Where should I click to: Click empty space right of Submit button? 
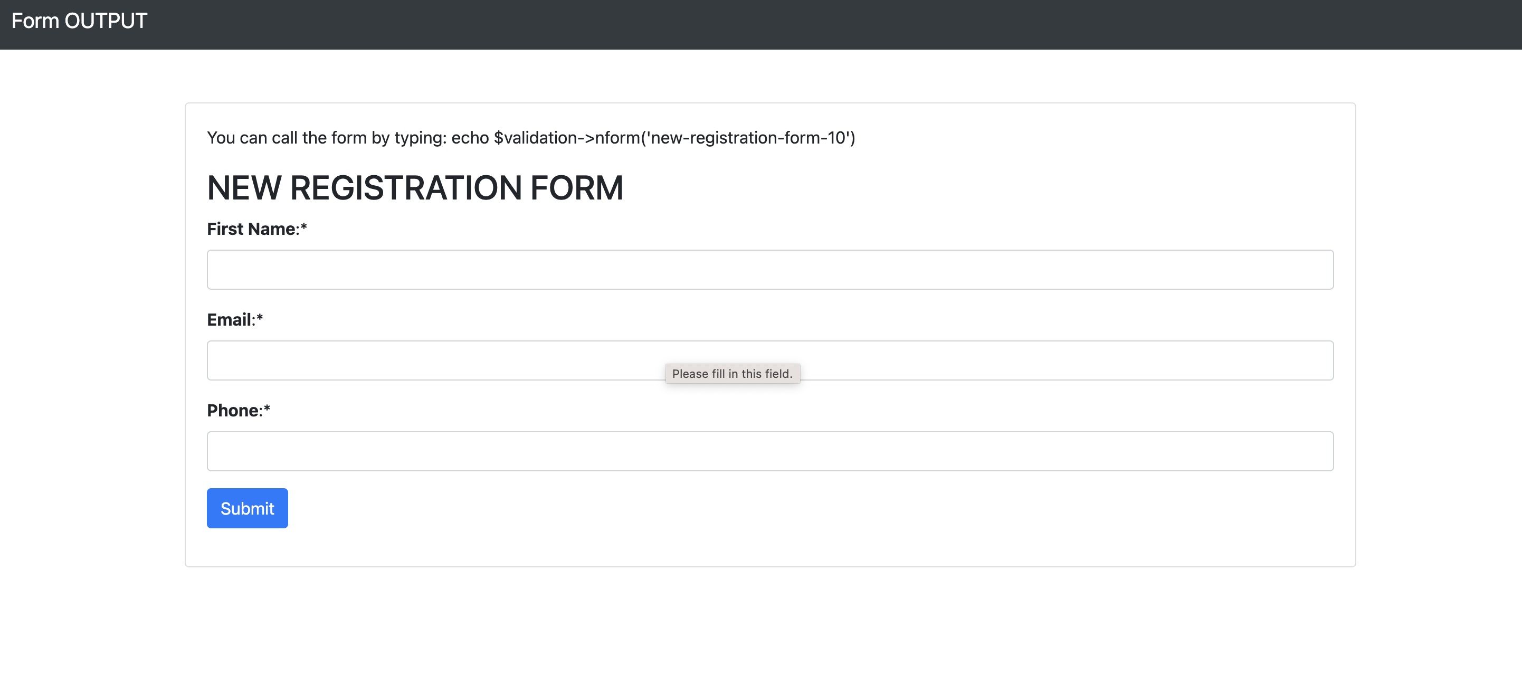coord(709,508)
